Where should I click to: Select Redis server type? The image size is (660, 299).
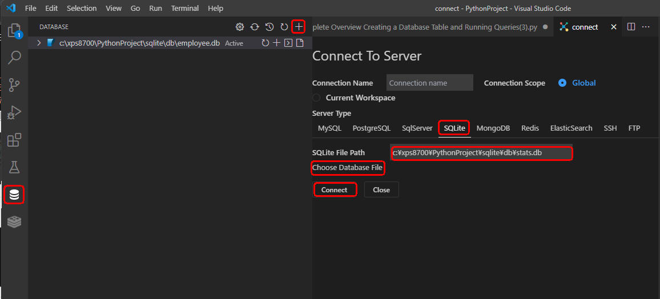pyautogui.click(x=530, y=128)
